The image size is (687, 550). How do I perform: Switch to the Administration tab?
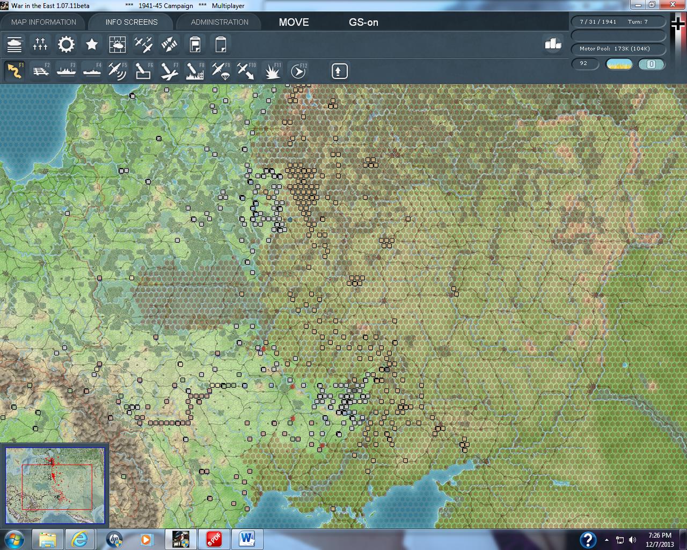tap(220, 22)
